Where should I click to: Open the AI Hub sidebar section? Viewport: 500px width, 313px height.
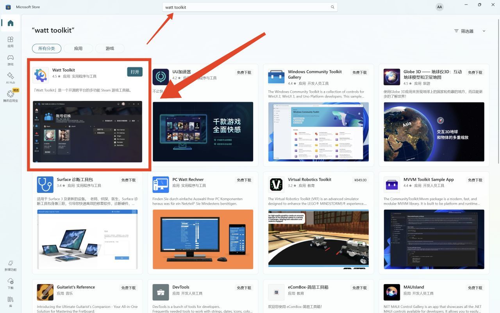click(11, 78)
